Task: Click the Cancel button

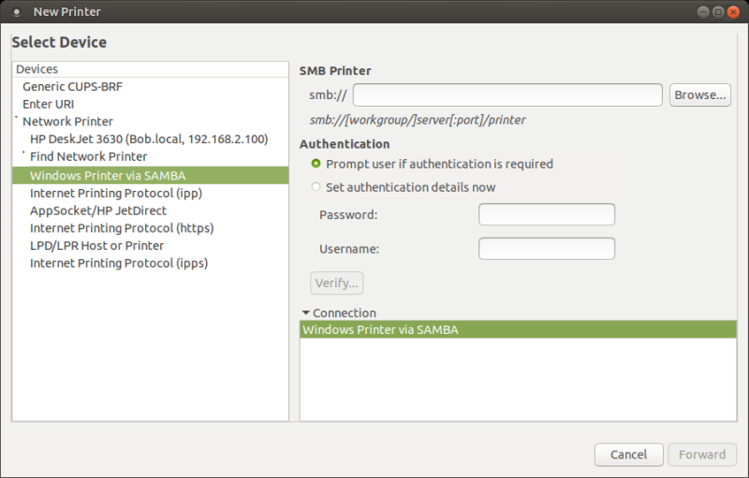Action: coord(628,455)
